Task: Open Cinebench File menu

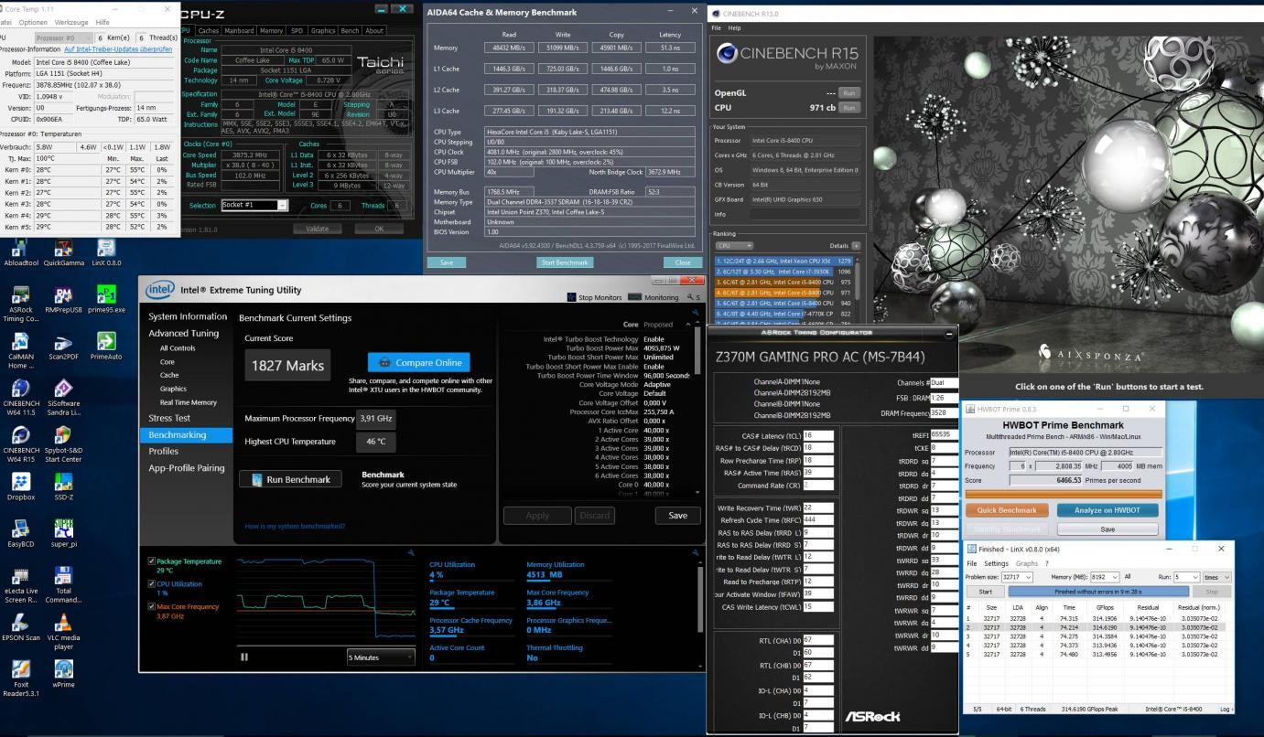Action: pyautogui.click(x=717, y=27)
